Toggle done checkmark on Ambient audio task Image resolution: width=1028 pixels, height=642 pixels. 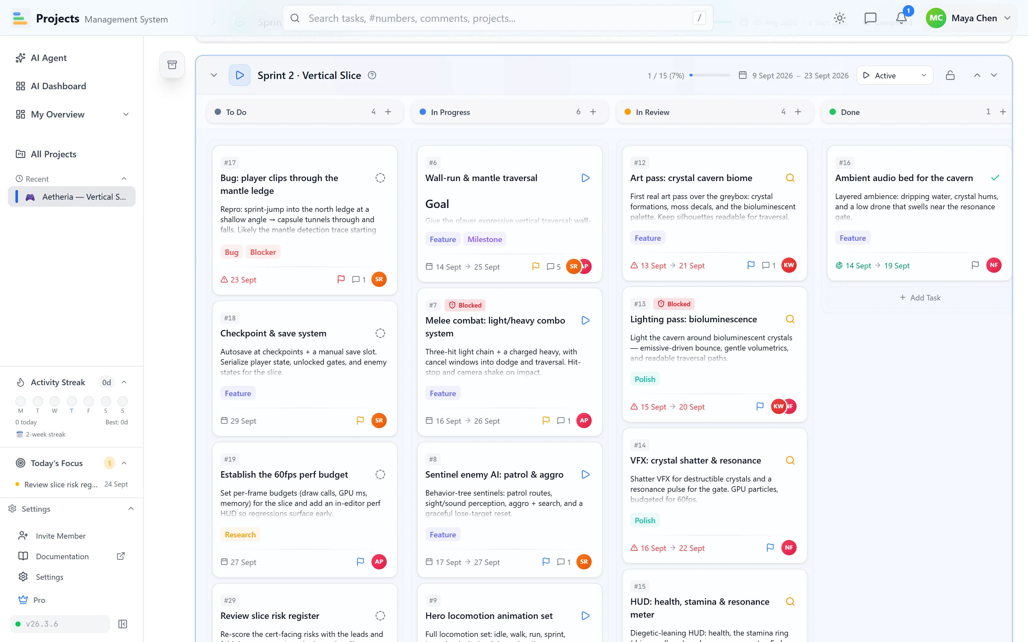coord(995,178)
